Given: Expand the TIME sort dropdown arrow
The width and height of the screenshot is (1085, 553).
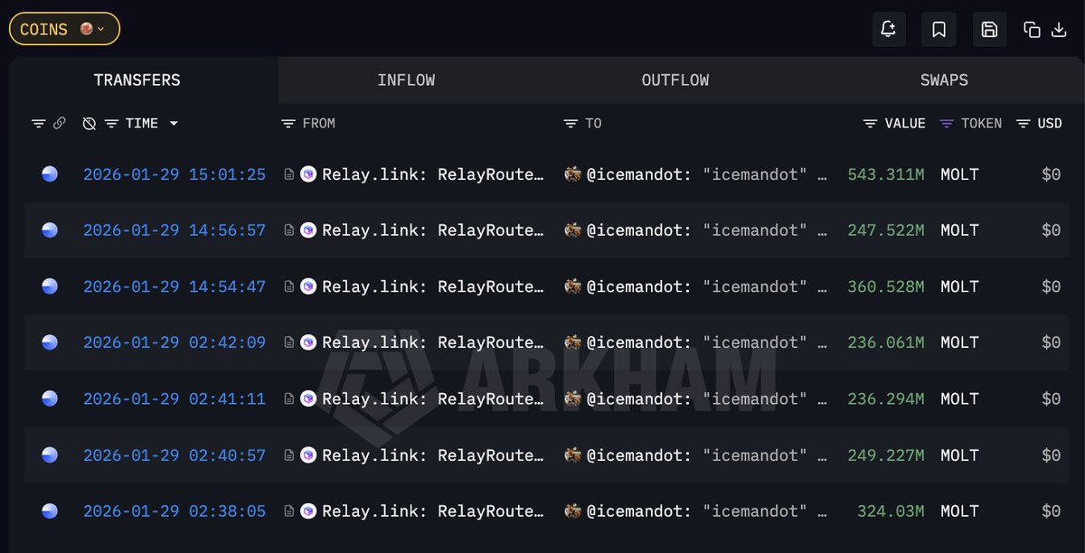Looking at the screenshot, I should point(174,123).
